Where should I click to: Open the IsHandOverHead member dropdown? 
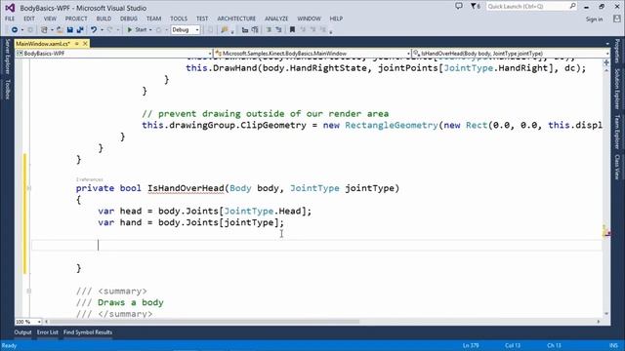511,54
